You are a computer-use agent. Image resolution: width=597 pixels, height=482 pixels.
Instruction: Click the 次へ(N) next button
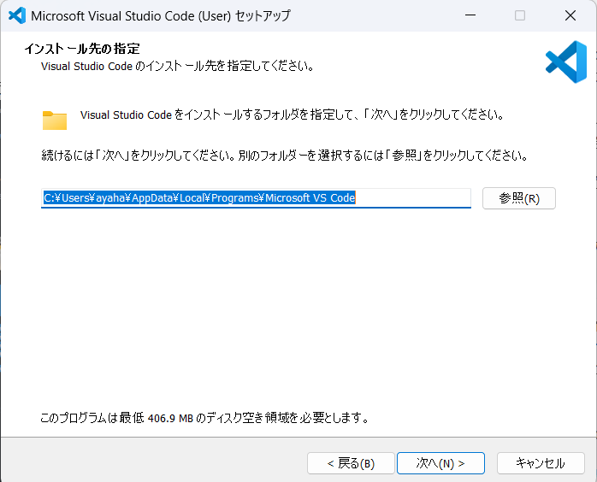point(440,463)
